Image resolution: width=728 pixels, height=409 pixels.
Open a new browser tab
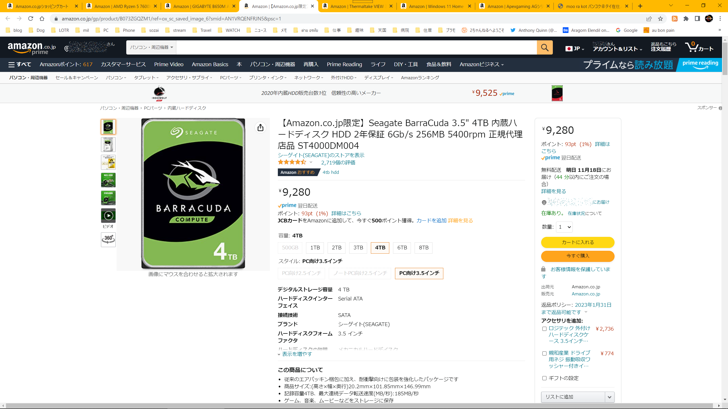tap(640, 6)
